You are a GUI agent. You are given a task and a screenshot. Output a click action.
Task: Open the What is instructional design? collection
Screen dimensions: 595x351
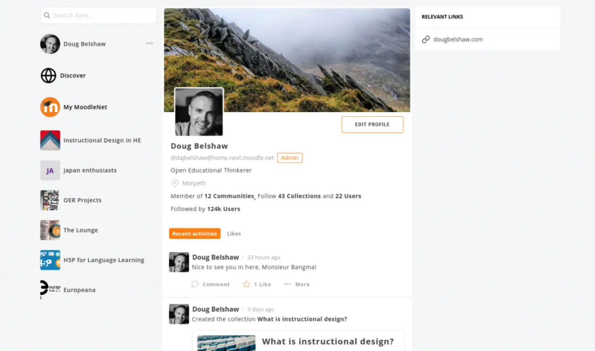[x=328, y=342]
